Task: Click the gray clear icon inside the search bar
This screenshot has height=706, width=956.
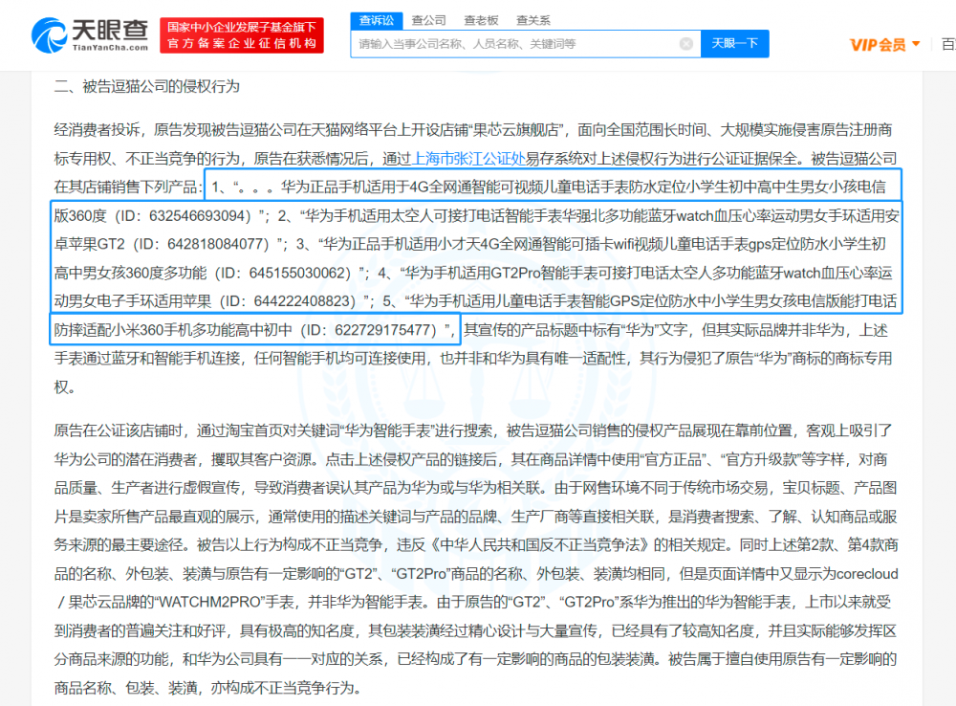Action: pyautogui.click(x=685, y=43)
